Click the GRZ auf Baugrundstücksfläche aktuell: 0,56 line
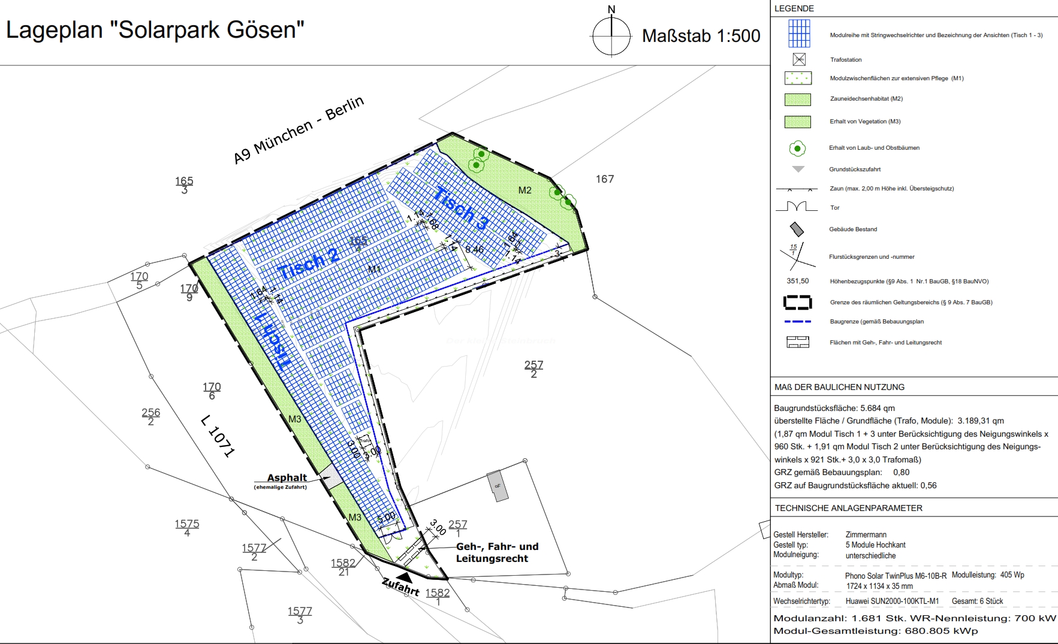 [x=855, y=486]
